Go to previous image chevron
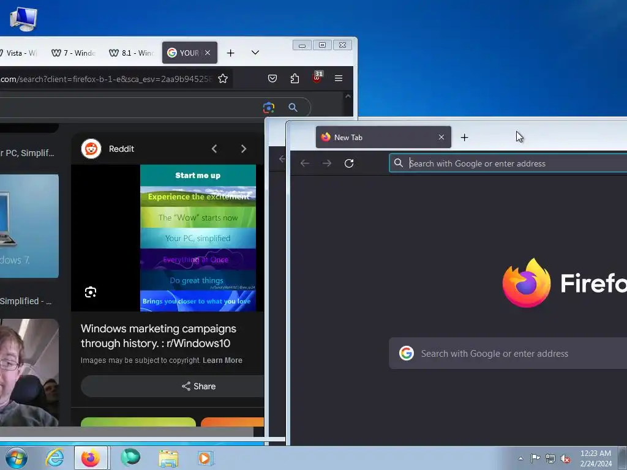Image resolution: width=627 pixels, height=470 pixels. point(214,149)
